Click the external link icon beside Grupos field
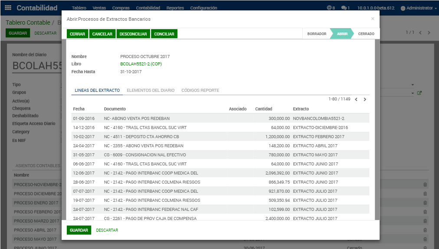Screen dimensions: 439x249 (419, 93)
